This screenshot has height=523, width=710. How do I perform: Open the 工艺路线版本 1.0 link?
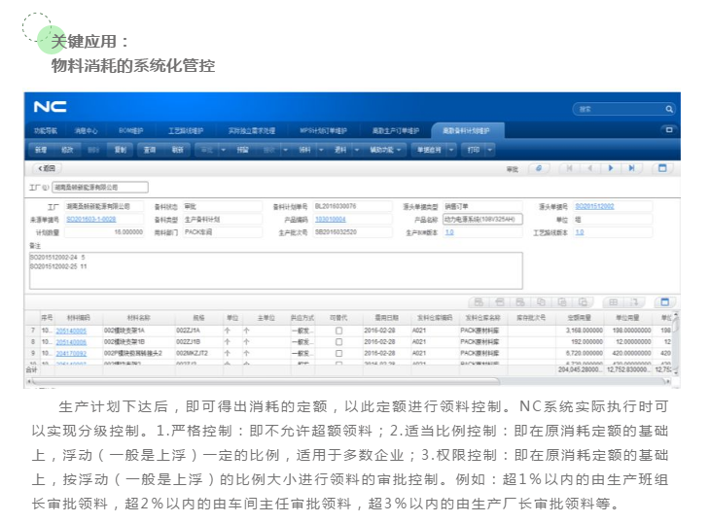580,232
